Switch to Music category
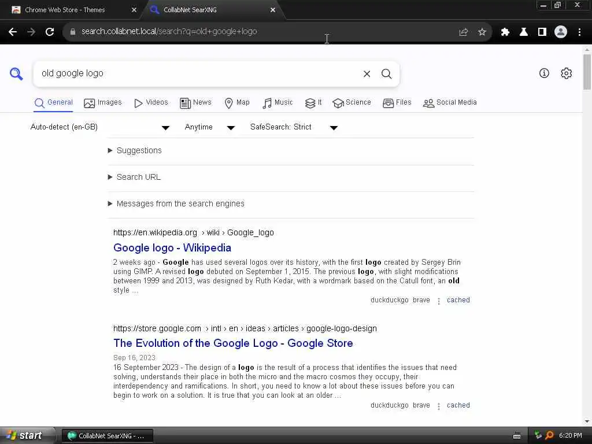This screenshot has width=592, height=444. coord(277,103)
